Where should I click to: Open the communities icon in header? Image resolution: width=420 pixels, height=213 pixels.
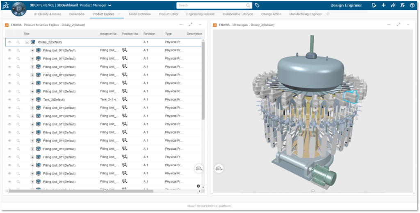coord(402,5)
